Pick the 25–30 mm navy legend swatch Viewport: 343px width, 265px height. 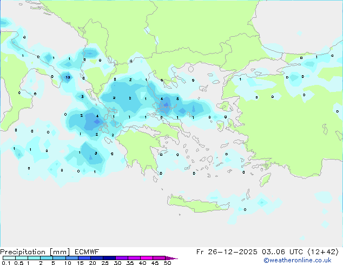click(109, 258)
